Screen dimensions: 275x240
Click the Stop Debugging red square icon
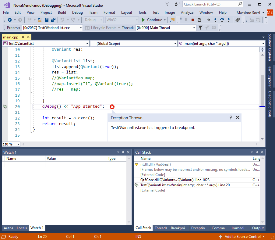pos(192,20)
